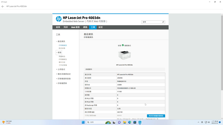
Task: Open the 用量報告 page
Action: (62, 57)
